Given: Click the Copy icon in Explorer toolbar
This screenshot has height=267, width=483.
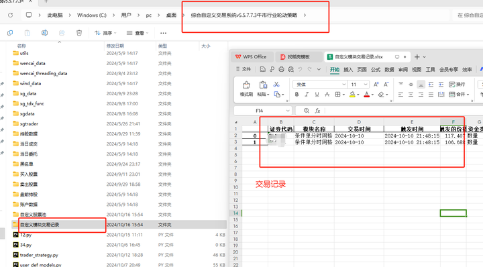Looking at the screenshot, I should click(10, 33).
